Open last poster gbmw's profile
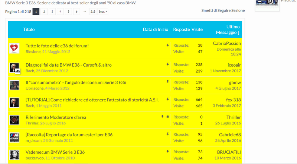297x164 pixels. tap(235, 83)
